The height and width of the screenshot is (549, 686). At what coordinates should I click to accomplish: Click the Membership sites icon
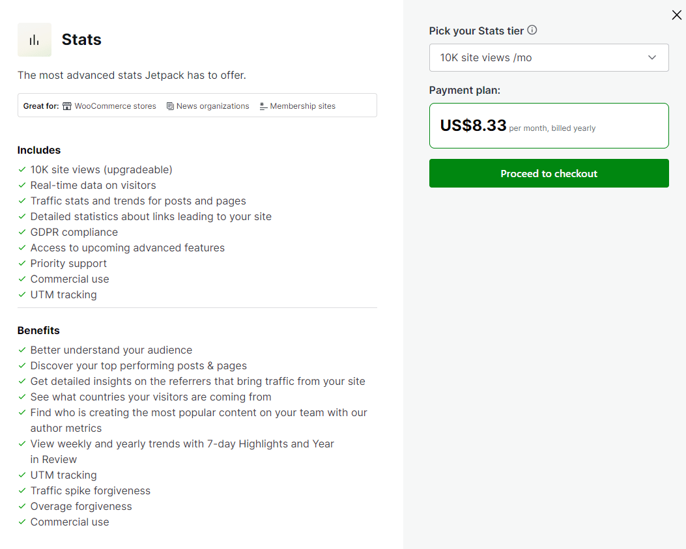263,106
